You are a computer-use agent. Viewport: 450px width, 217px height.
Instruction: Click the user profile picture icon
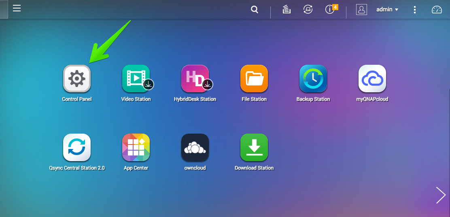click(362, 9)
